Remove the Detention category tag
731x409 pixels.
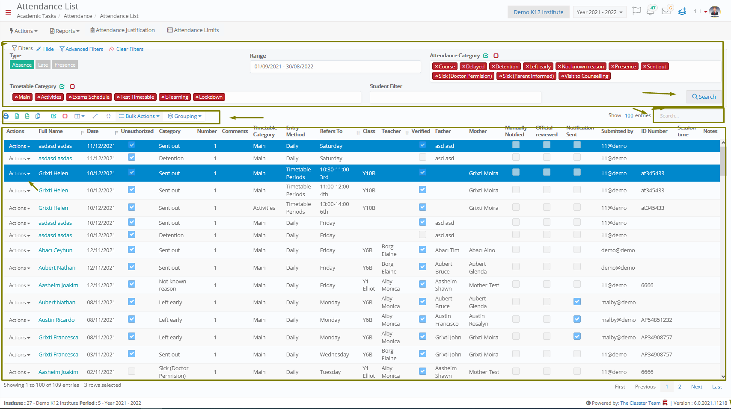(493, 67)
